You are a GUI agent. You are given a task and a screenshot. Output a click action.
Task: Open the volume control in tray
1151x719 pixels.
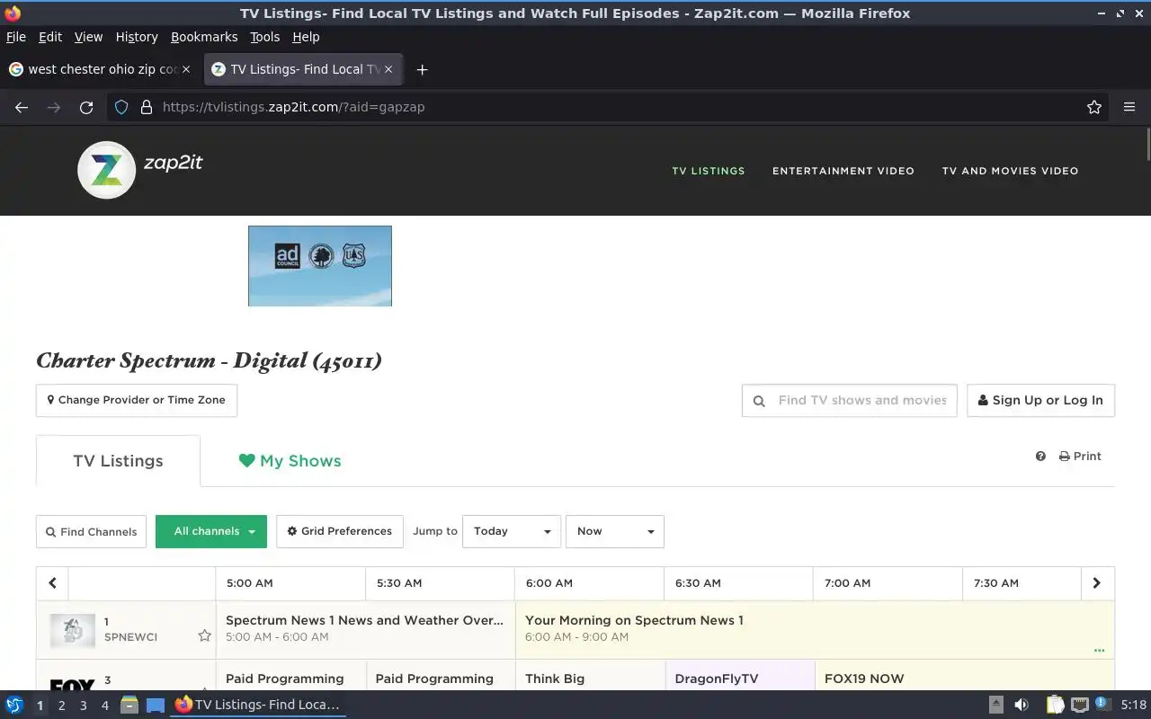click(1022, 705)
